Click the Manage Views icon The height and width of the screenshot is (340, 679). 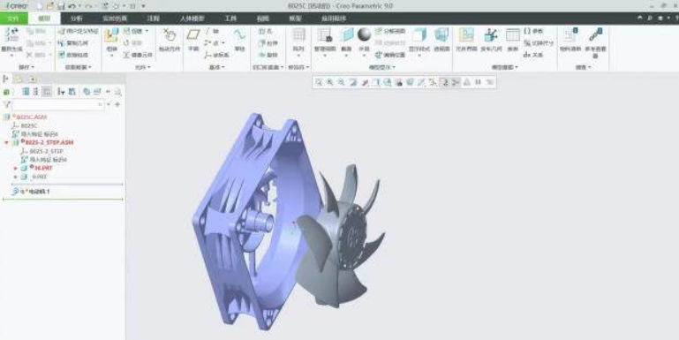[x=325, y=35]
